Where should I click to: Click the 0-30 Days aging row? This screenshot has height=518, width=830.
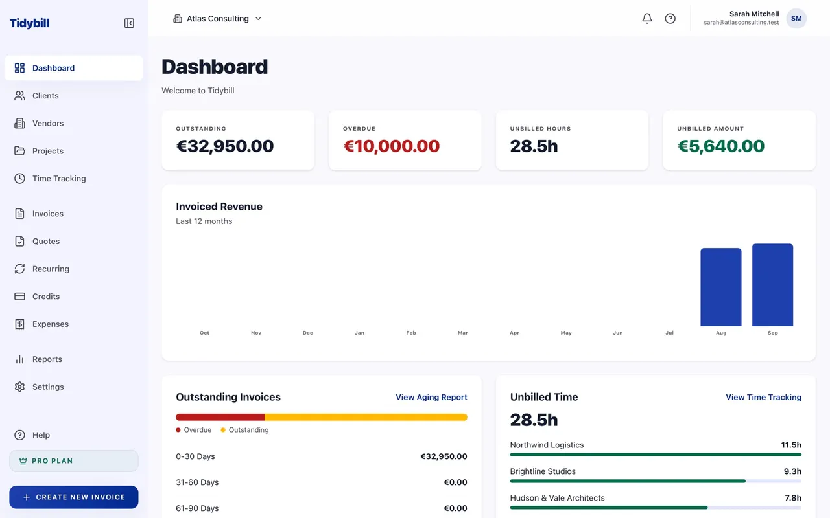pyautogui.click(x=322, y=456)
